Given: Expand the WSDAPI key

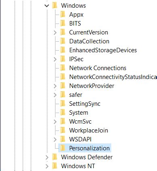Looking at the screenshot, I should coord(55,139).
